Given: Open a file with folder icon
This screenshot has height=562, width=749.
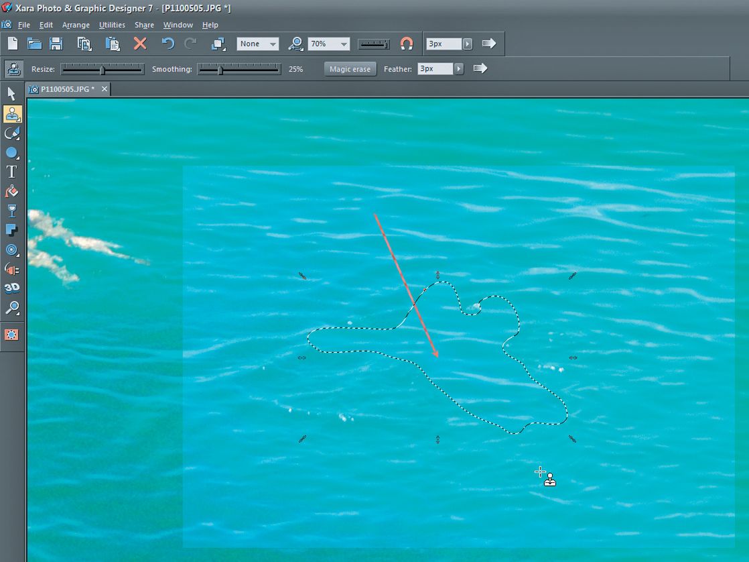Looking at the screenshot, I should tap(34, 44).
